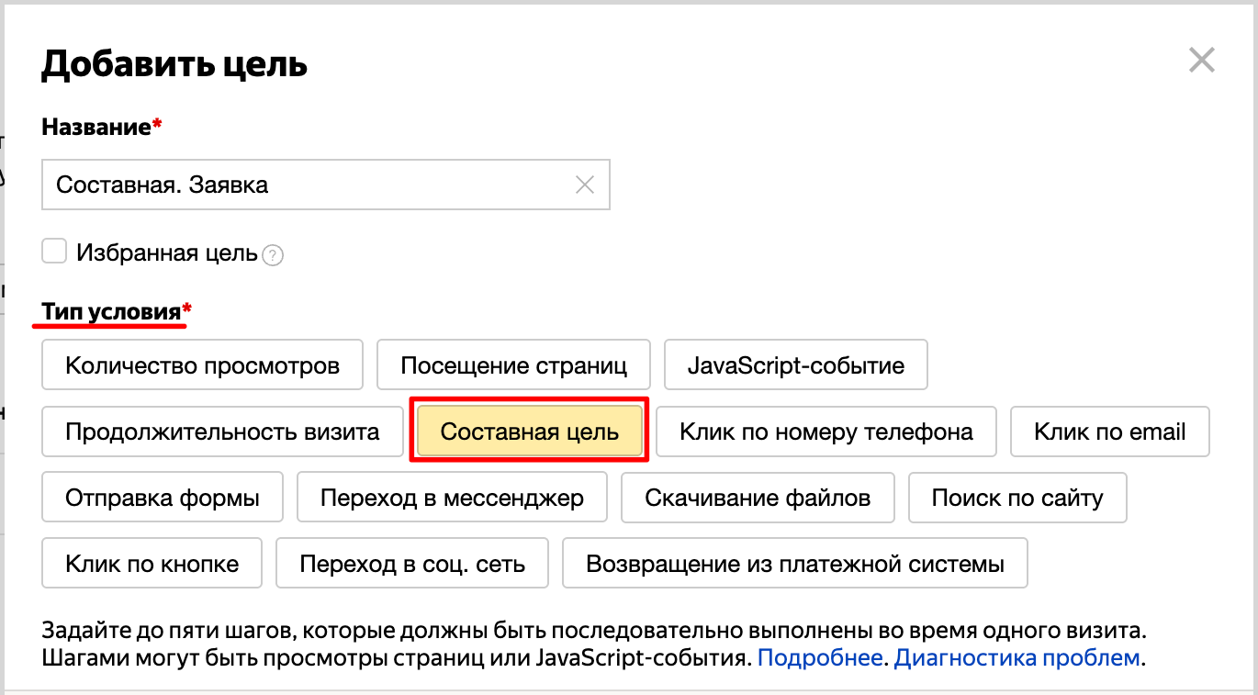Select Количество просмотров condition type

(x=202, y=365)
